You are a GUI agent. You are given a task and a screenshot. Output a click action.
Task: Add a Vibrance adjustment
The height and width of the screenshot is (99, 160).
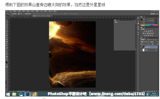[152, 31]
